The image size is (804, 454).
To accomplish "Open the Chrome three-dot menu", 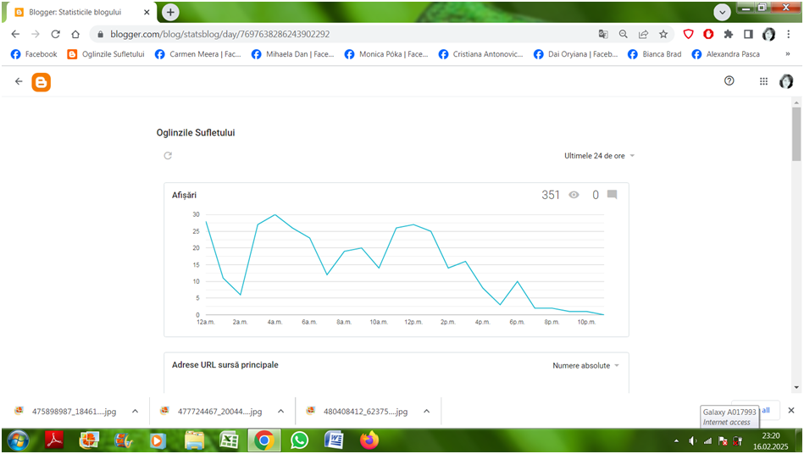I will [789, 35].
